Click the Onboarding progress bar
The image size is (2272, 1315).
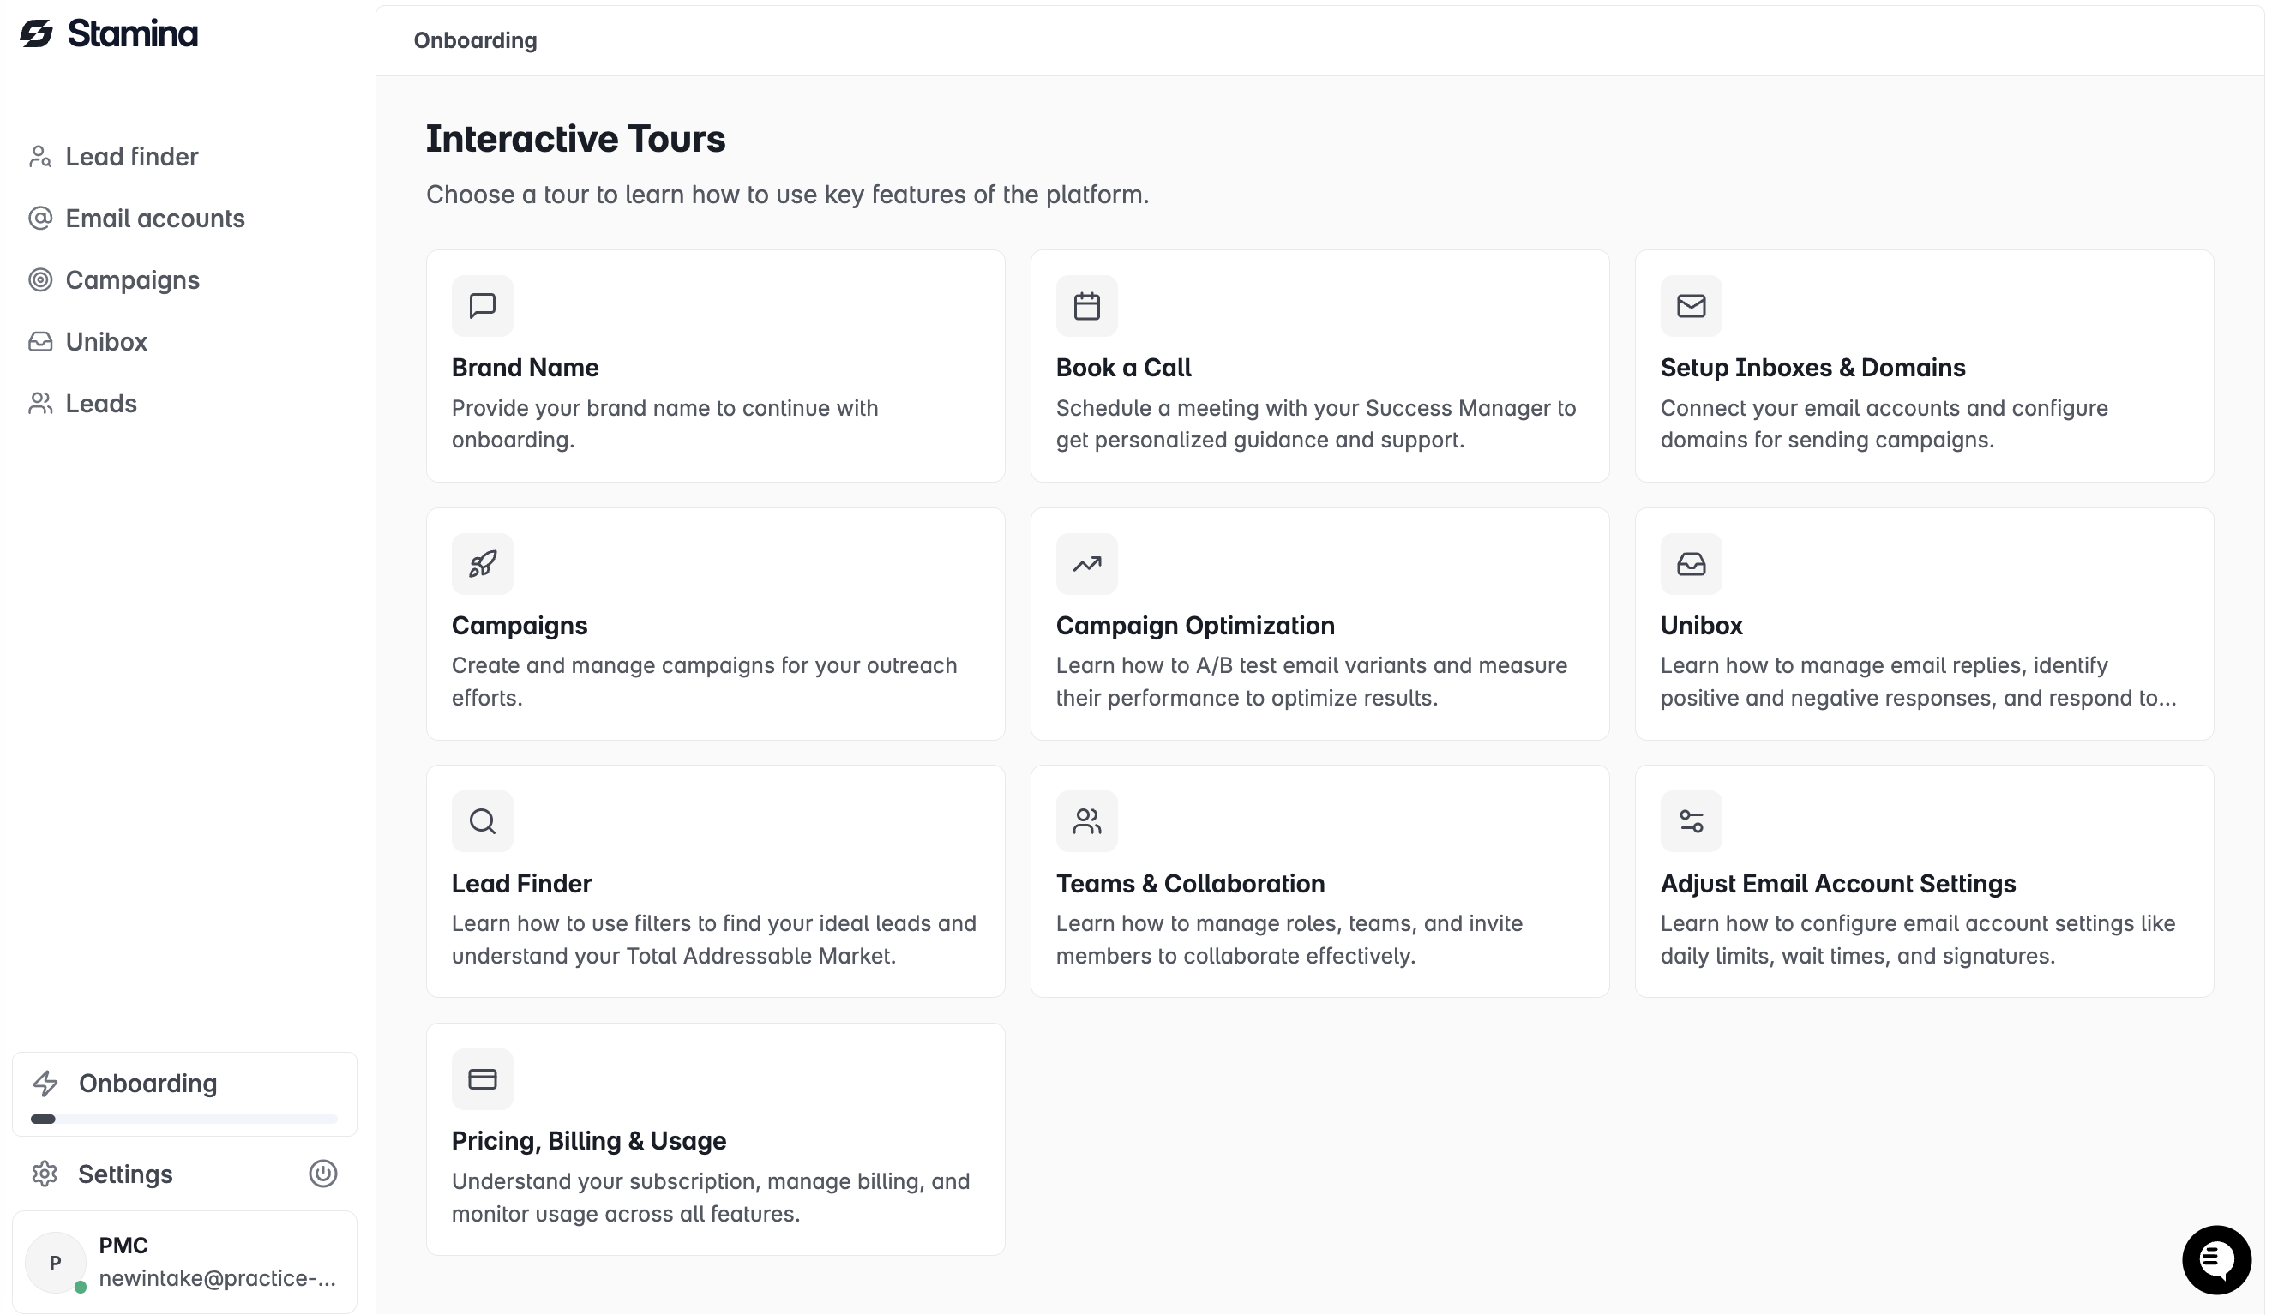(184, 1120)
